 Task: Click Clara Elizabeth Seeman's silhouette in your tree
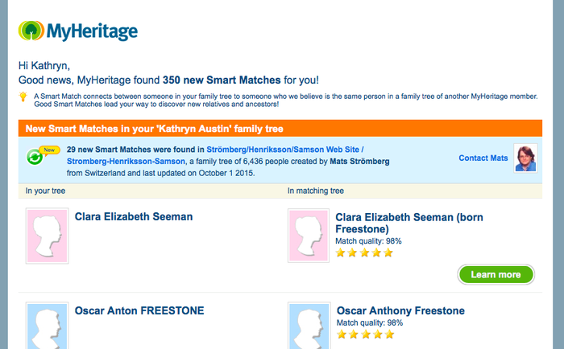coord(47,236)
